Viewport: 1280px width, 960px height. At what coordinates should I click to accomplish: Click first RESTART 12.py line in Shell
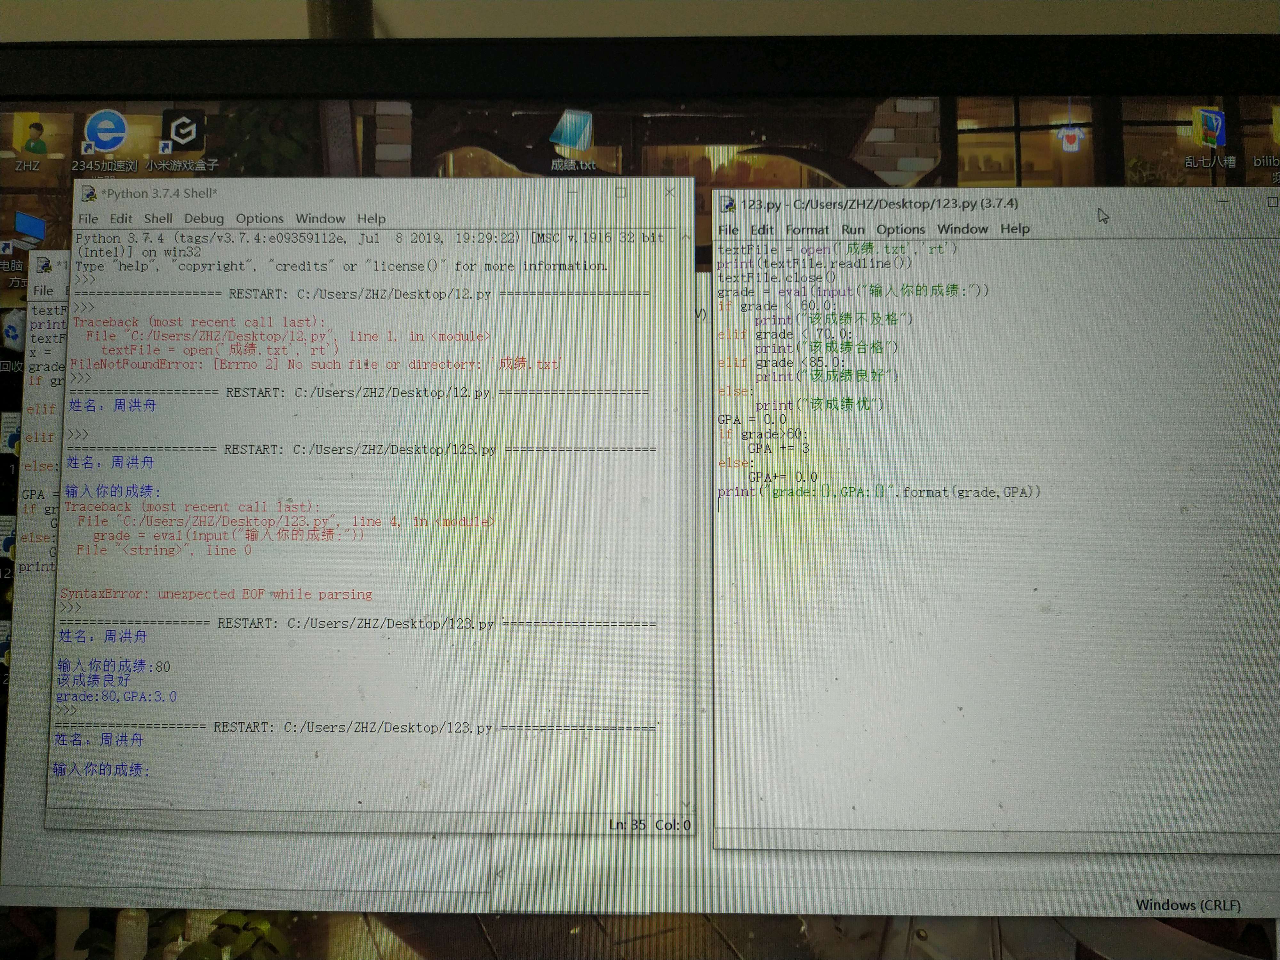tap(362, 294)
